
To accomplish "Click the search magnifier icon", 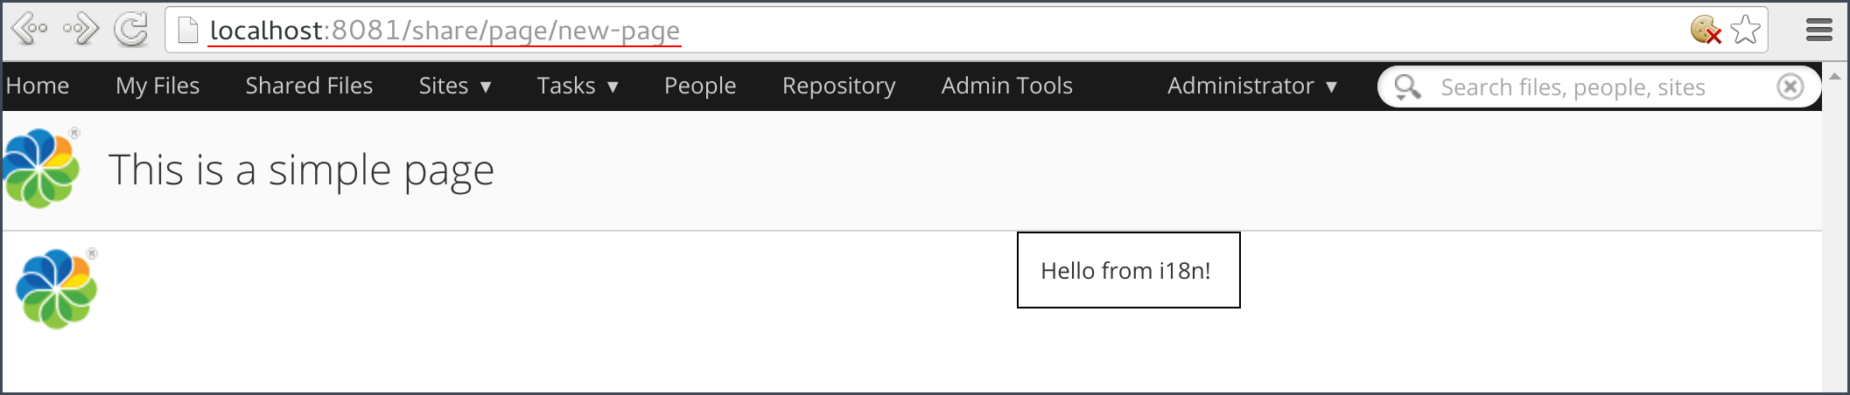I will (1407, 87).
